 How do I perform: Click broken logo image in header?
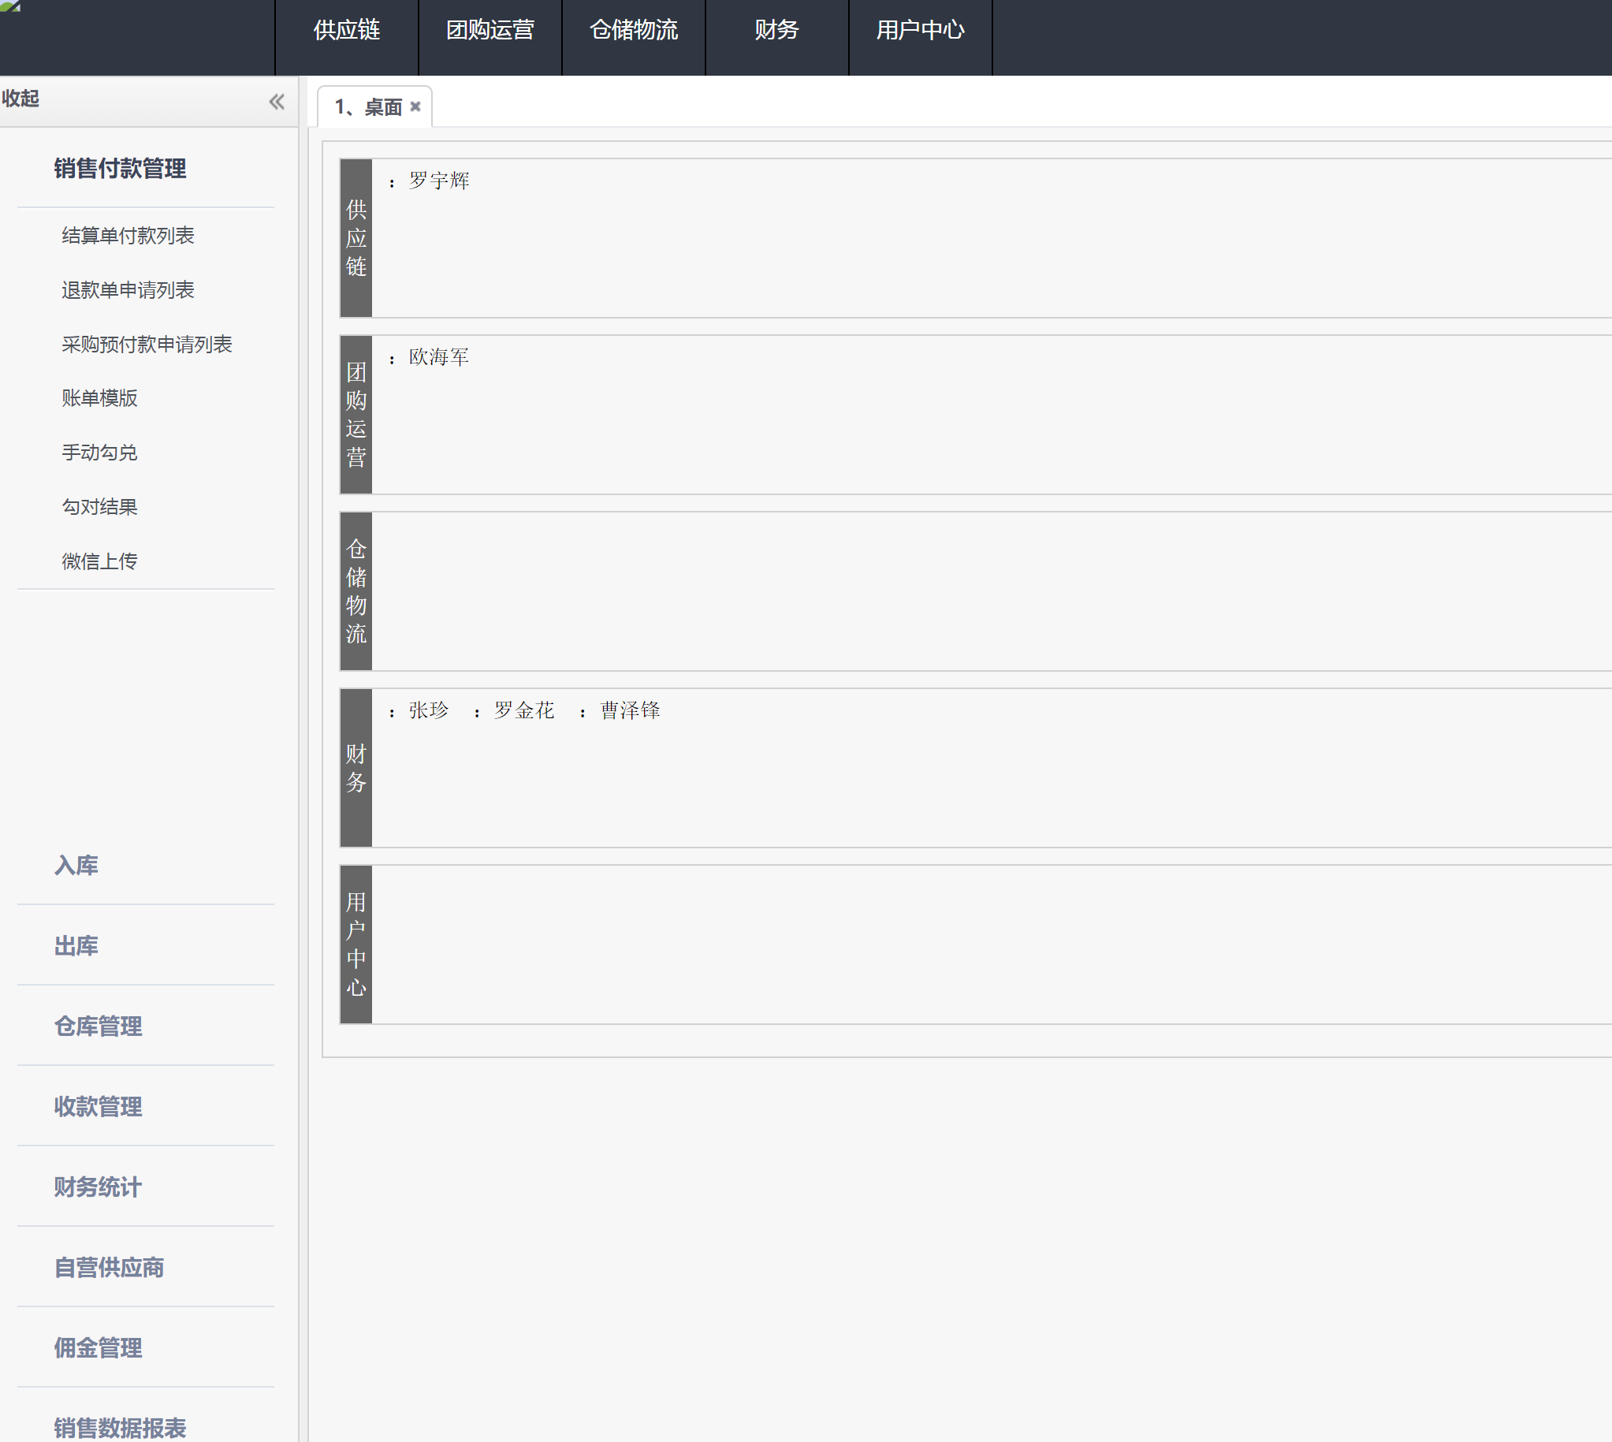[x=10, y=6]
